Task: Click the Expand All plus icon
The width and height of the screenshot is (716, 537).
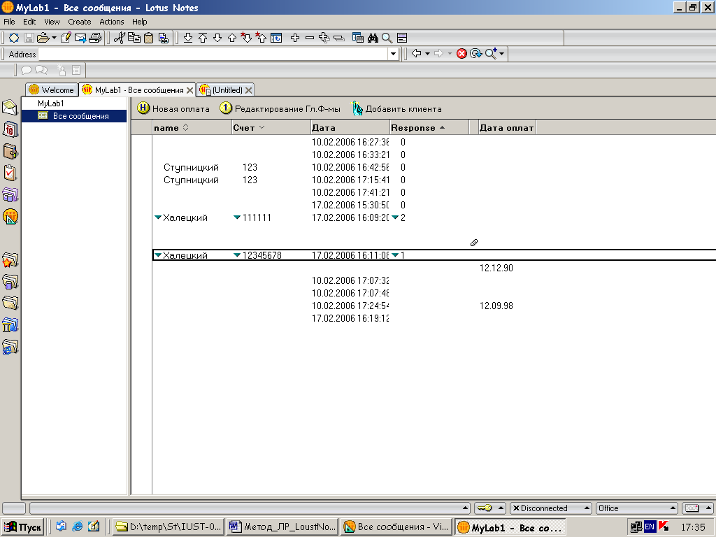Action: click(324, 38)
